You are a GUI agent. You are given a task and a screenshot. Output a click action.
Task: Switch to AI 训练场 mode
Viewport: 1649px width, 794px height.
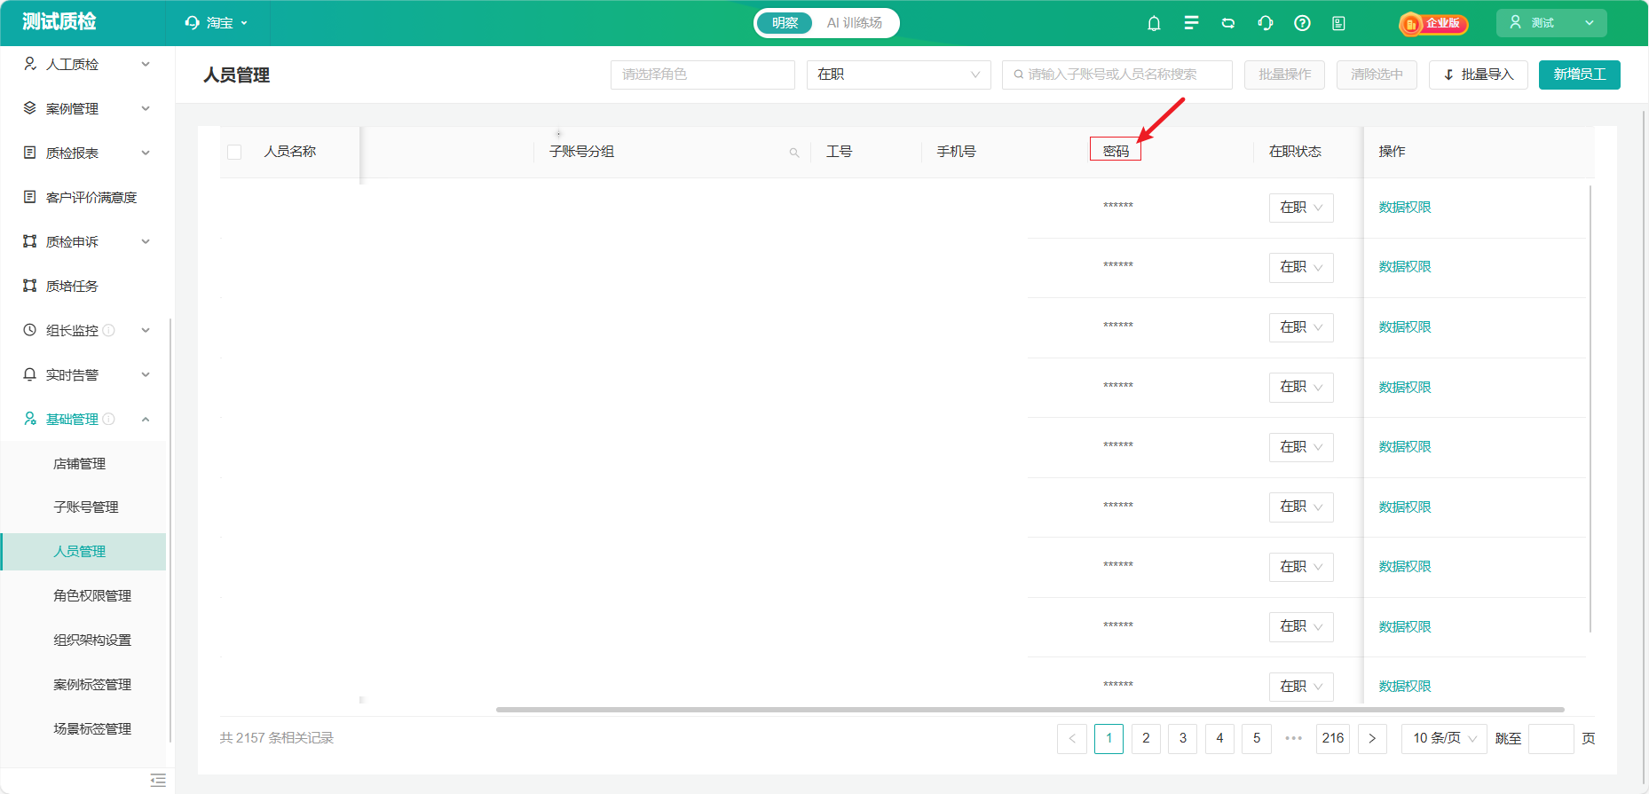tap(854, 23)
